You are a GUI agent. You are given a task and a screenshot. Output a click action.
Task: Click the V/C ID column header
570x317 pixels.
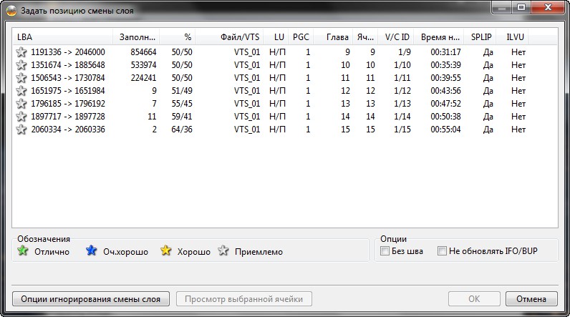point(396,37)
